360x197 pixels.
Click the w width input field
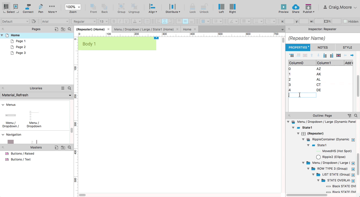coord(319,21)
